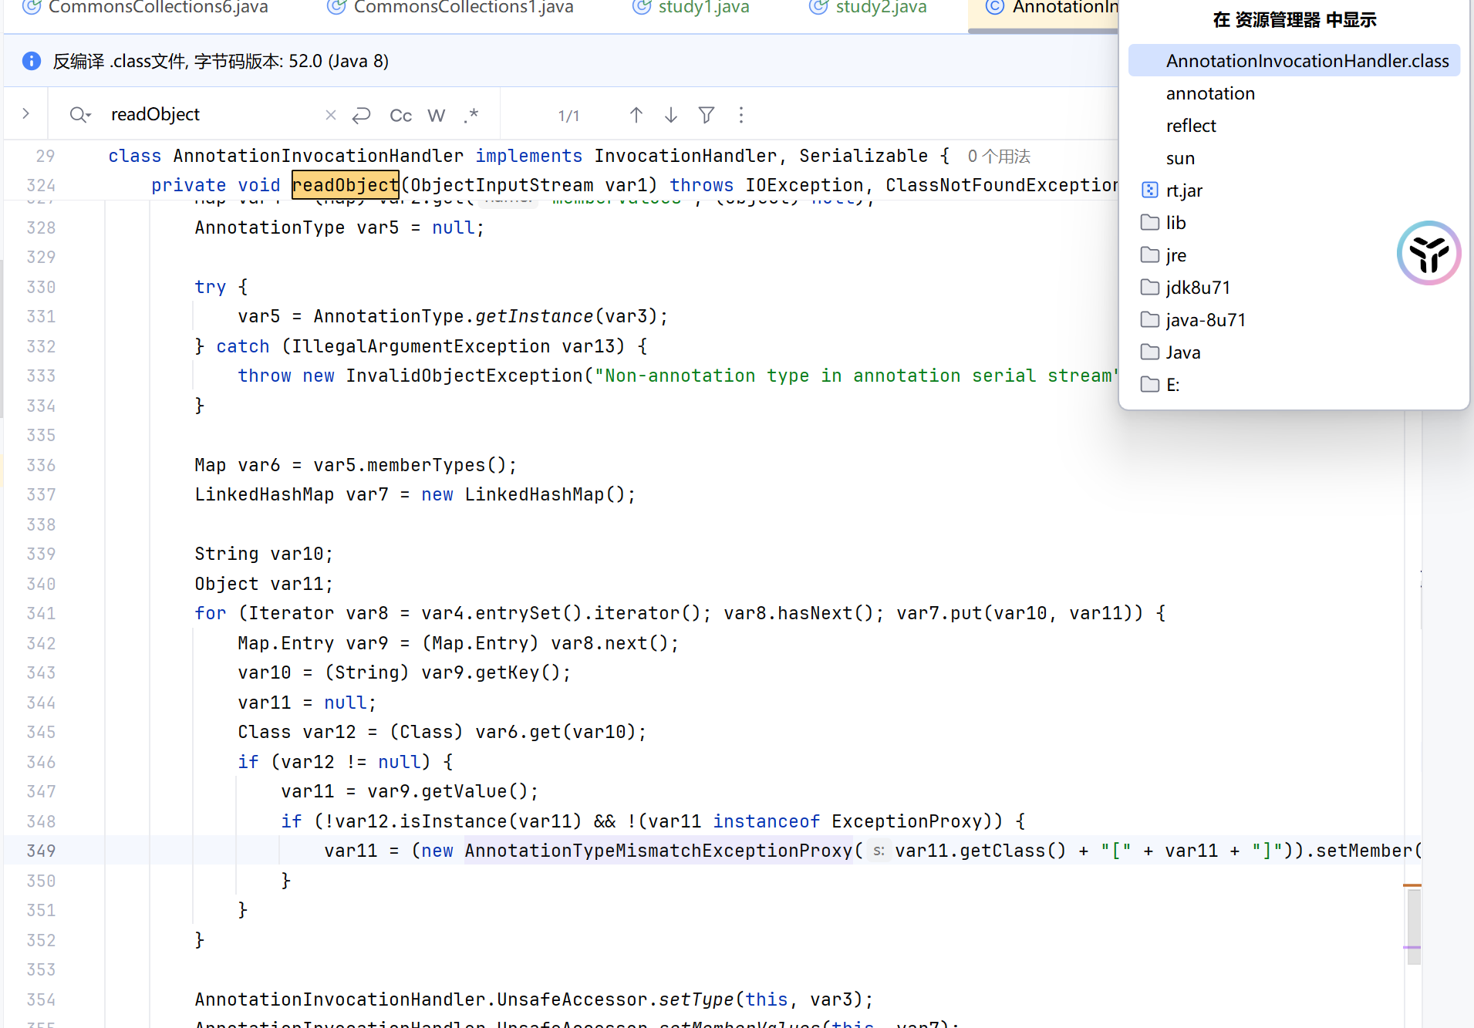The height and width of the screenshot is (1028, 1474).
Task: Switch to CommonsCollections1.java tab
Action: pyautogui.click(x=450, y=8)
